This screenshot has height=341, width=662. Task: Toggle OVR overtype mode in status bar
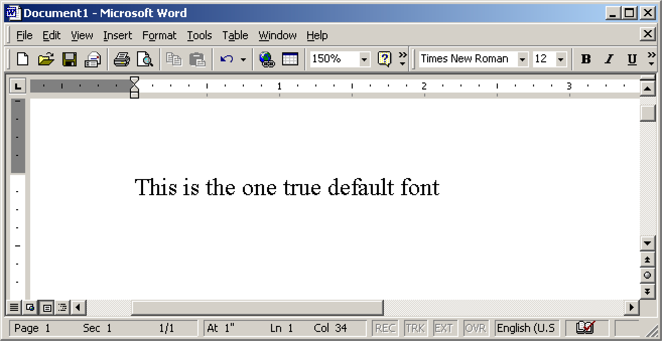[x=476, y=328]
